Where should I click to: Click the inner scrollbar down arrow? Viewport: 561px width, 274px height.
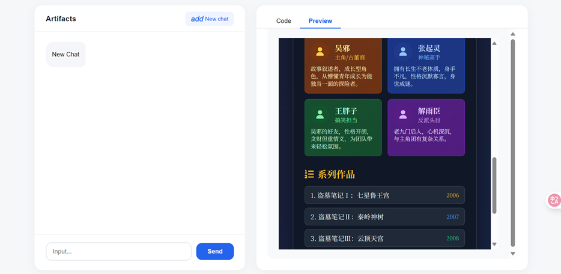coord(494,245)
